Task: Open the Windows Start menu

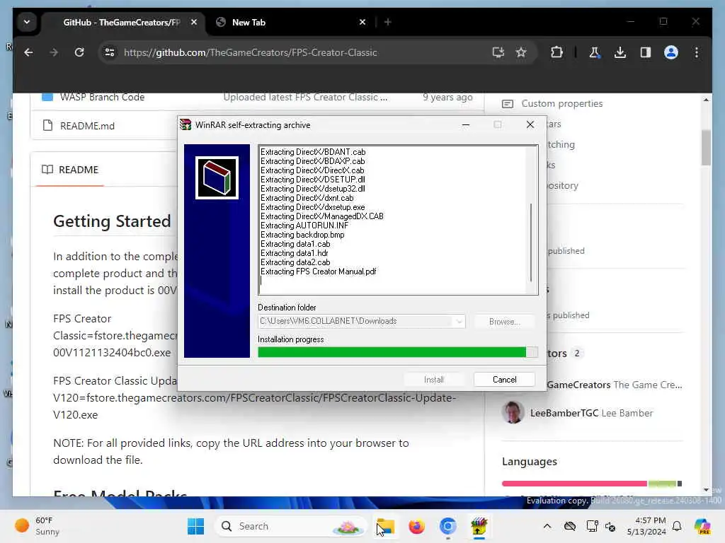Action: point(195,526)
